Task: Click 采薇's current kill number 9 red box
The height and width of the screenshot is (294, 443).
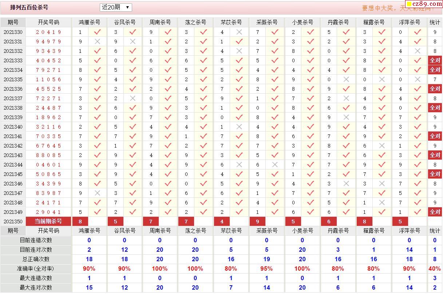Action: pyautogui.click(x=258, y=222)
